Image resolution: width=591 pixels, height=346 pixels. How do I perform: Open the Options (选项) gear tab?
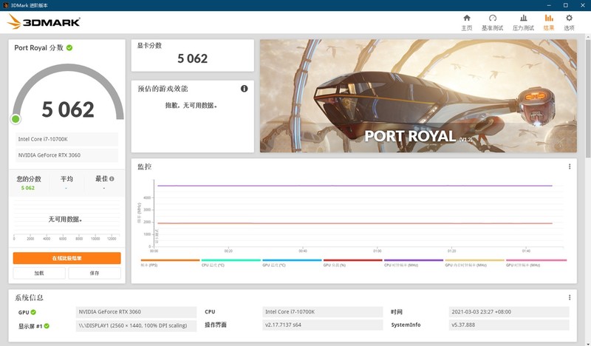[569, 23]
